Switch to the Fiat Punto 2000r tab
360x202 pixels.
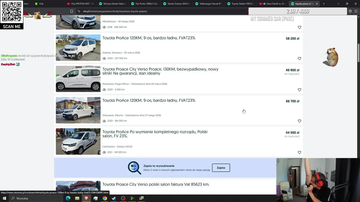[x=145, y=4]
